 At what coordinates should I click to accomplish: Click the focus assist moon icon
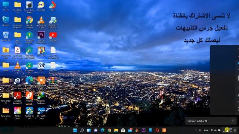(x=235, y=130)
